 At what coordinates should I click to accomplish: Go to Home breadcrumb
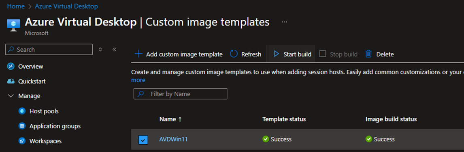16,6
